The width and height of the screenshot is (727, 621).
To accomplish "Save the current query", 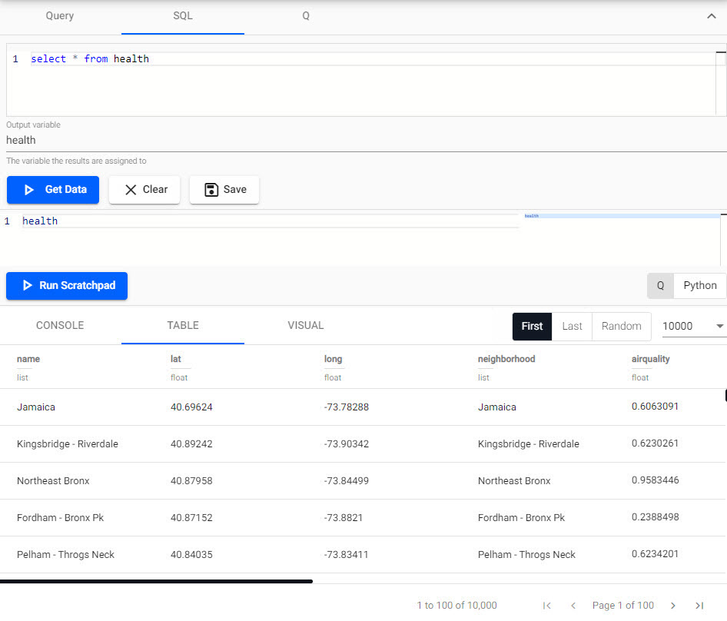I will pos(224,190).
